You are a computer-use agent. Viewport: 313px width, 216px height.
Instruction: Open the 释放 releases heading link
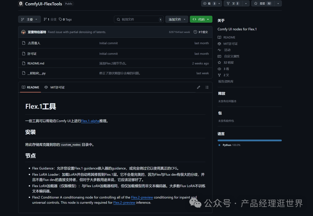[x=222, y=93]
